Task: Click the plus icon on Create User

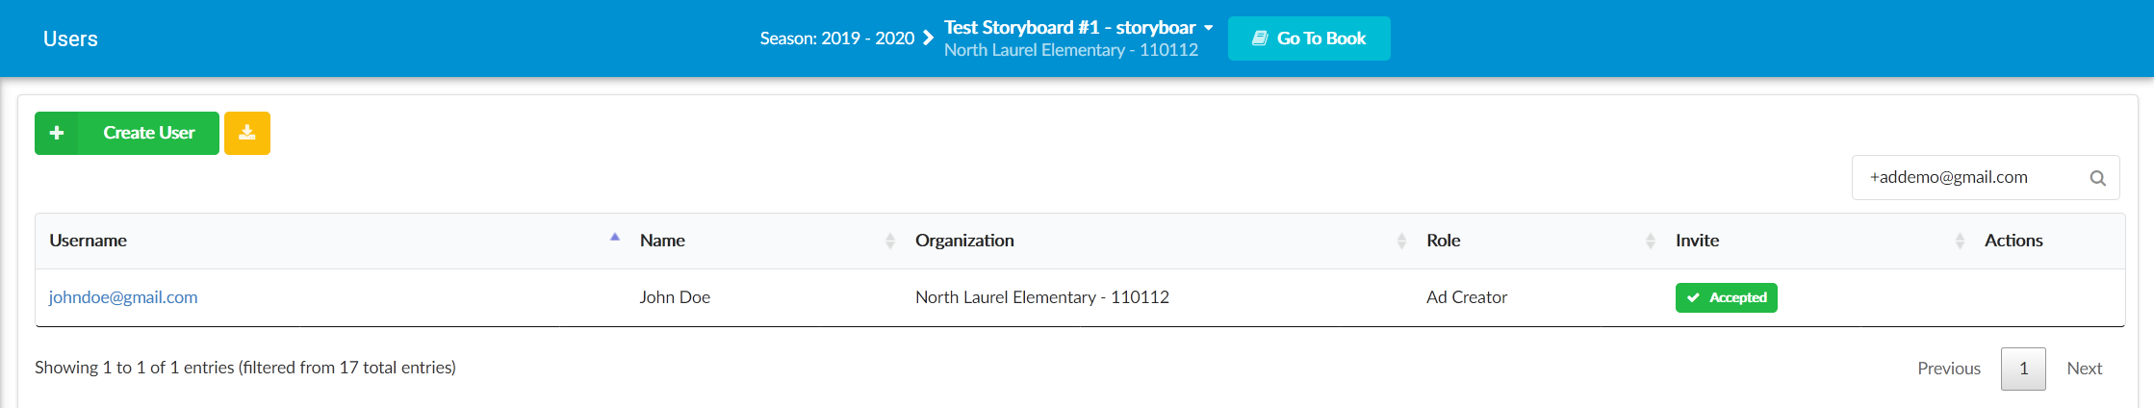Action: coord(57,133)
